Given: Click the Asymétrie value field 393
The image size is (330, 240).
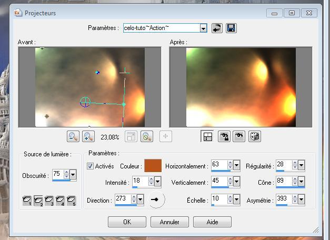Looking at the screenshot, I should 284,198.
